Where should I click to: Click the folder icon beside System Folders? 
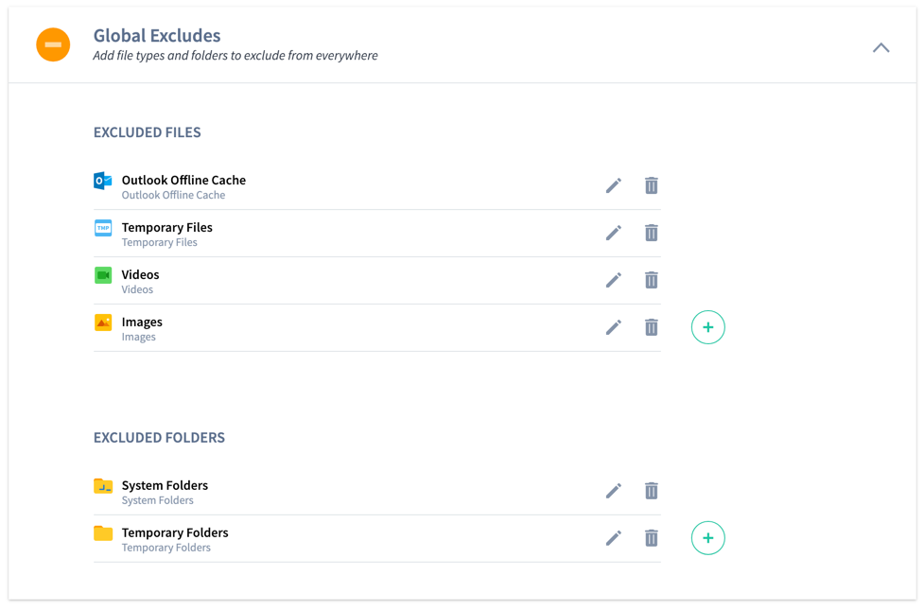point(102,486)
